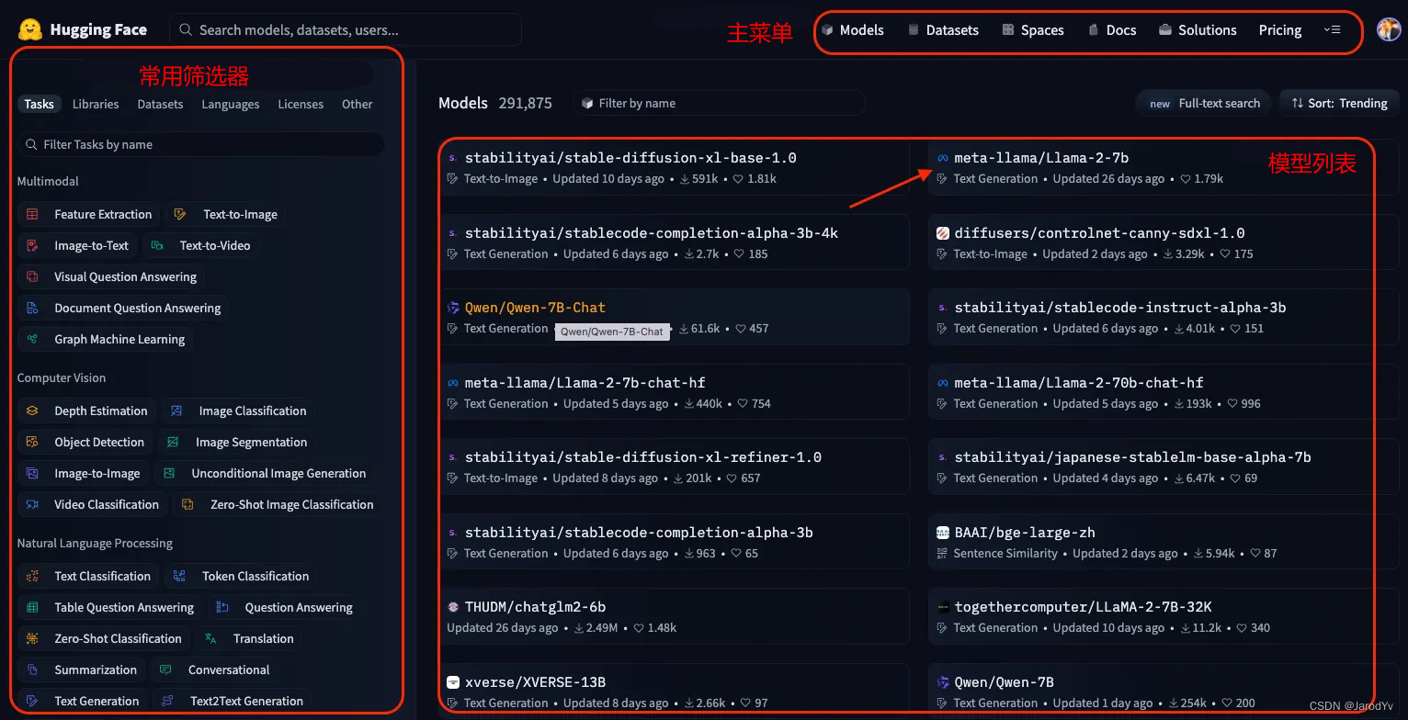Click the Text Classification icon
This screenshot has height=720, width=1408.
pyautogui.click(x=32, y=576)
